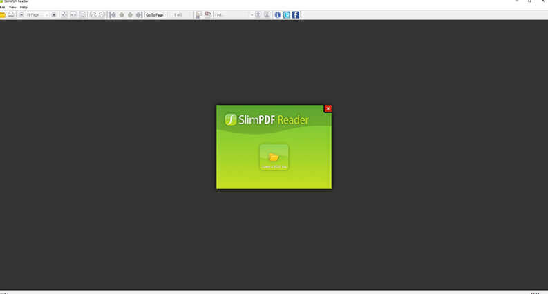Click the open folder icon in toolbar

2,14
